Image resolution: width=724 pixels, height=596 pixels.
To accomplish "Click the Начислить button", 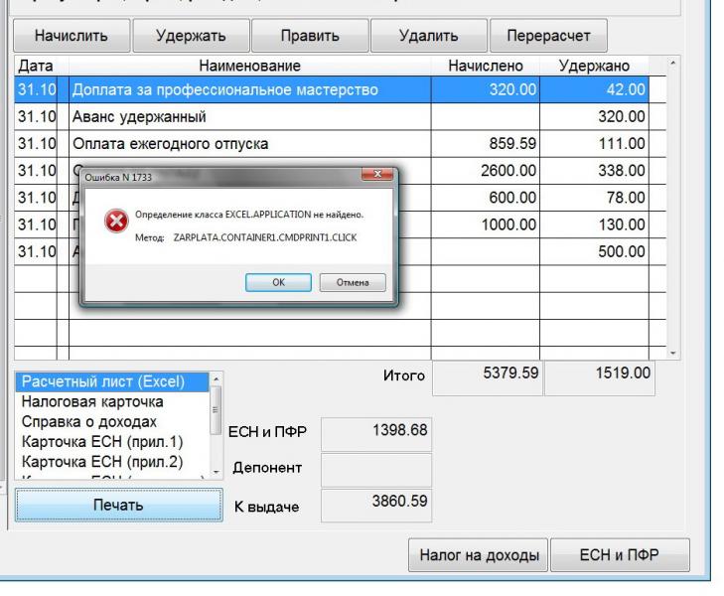I will coord(71,37).
